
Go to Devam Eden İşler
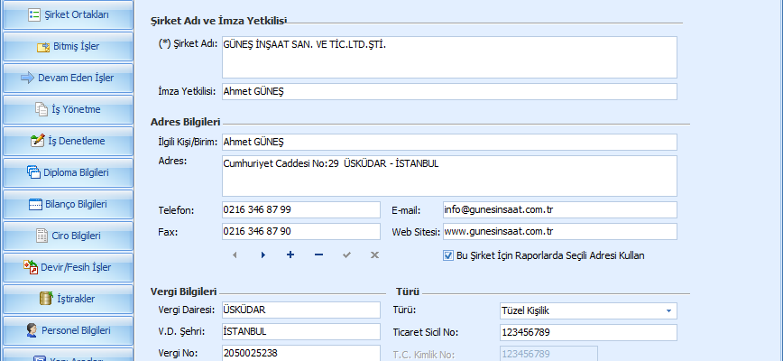[69, 78]
